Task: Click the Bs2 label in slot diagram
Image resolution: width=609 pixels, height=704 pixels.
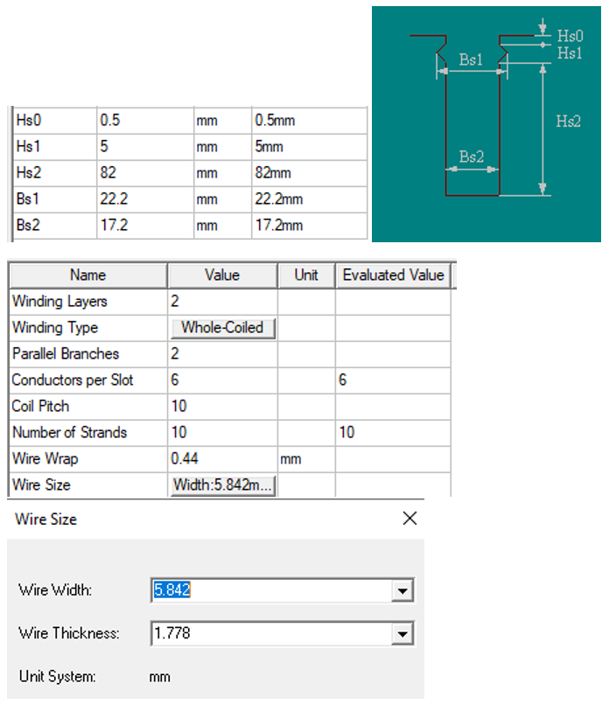Action: click(471, 157)
